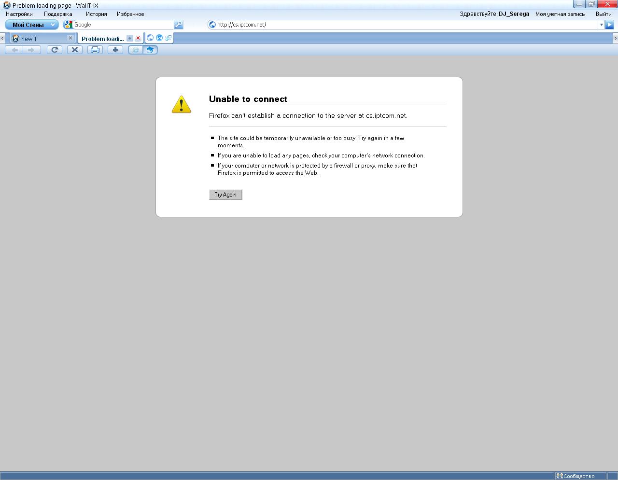Switch to Firefox Gecko engine icon
The height and width of the screenshot is (480, 618).
[151, 50]
